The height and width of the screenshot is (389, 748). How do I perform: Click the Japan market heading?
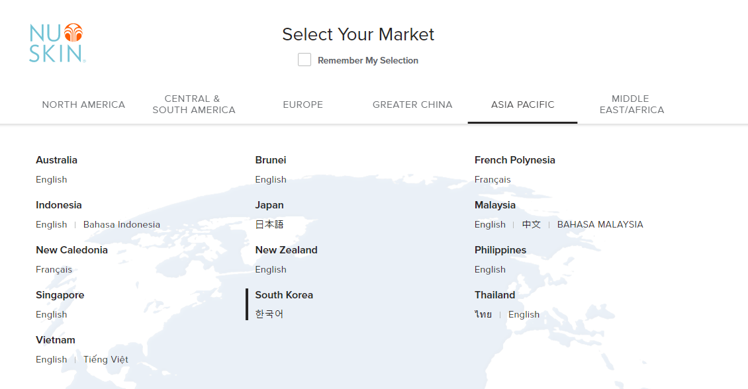[x=269, y=205]
